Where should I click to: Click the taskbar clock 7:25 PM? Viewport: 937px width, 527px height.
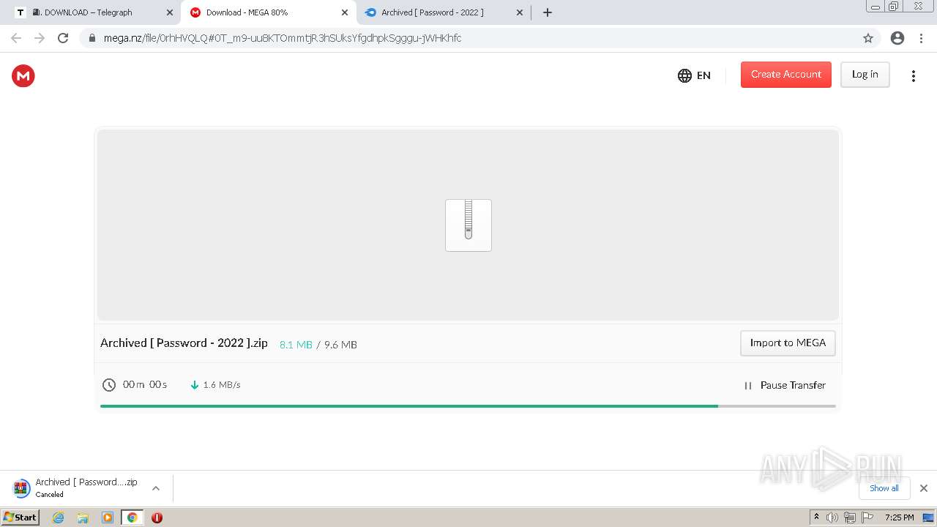point(899,517)
